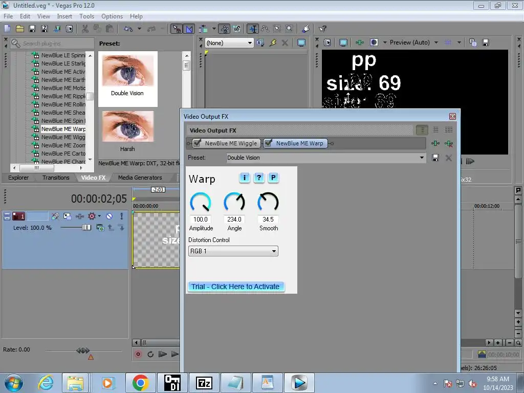The width and height of the screenshot is (524, 393).
Task: Toggle Lock Envelopes to Events button
Action: pyautogui.click(x=225, y=29)
